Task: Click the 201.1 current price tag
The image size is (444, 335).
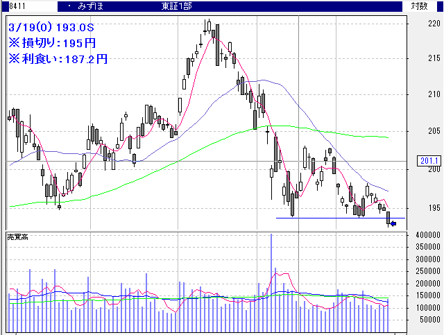Action: click(x=426, y=162)
